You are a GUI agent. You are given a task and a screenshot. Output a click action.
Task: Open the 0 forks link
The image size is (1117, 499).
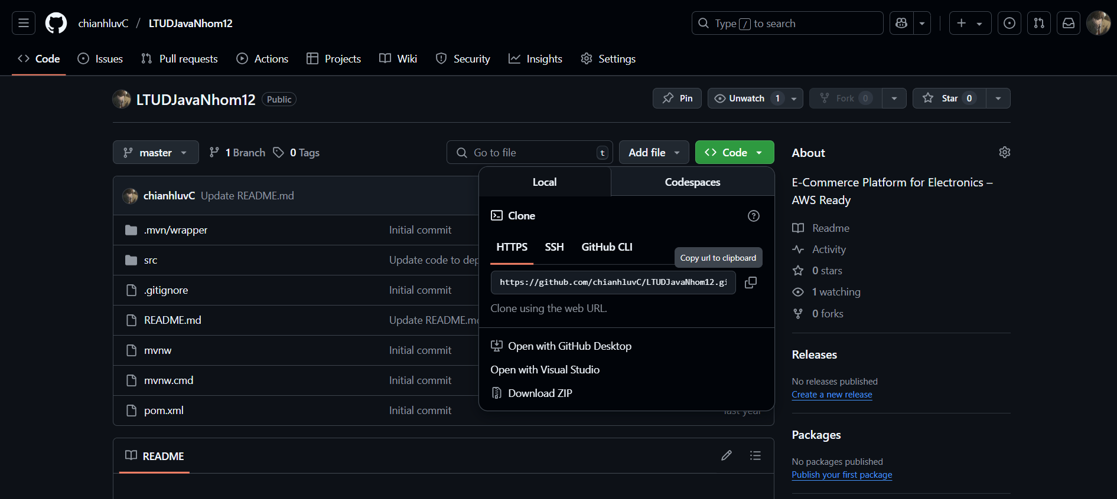point(818,314)
